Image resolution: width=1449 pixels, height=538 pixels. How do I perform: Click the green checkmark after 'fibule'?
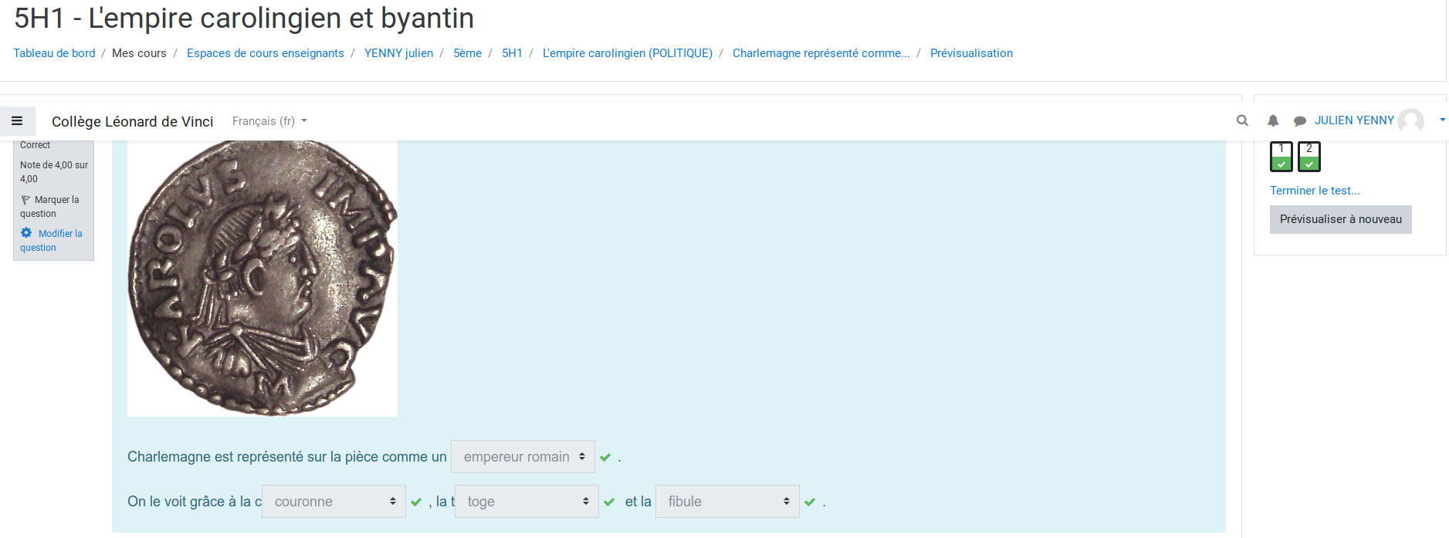pyautogui.click(x=810, y=502)
